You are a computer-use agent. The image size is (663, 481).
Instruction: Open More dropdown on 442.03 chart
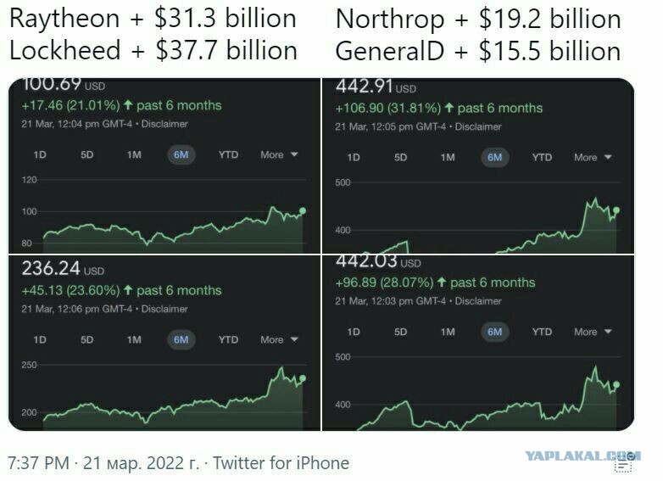click(x=593, y=332)
